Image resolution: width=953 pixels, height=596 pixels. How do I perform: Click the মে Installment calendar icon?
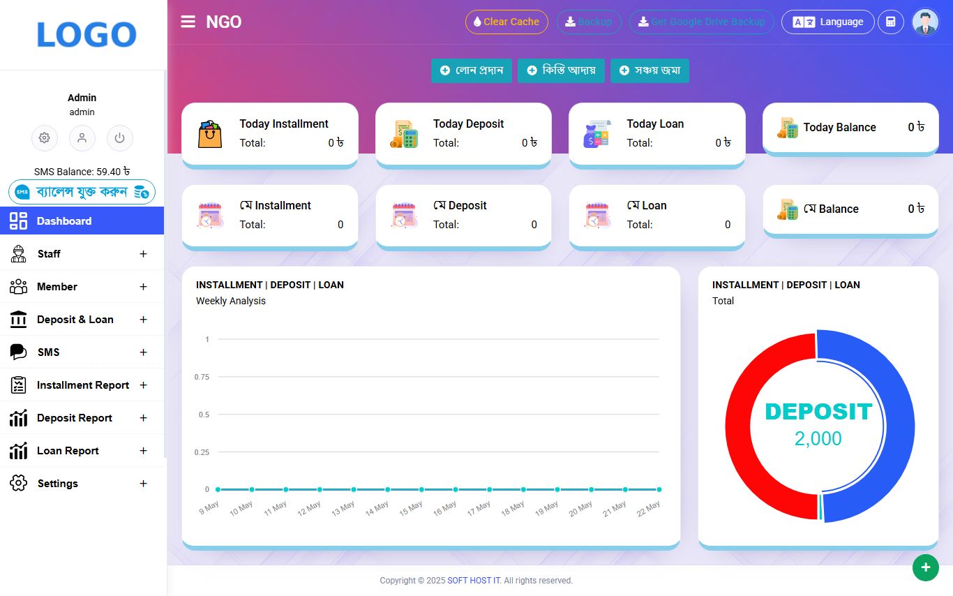point(210,216)
